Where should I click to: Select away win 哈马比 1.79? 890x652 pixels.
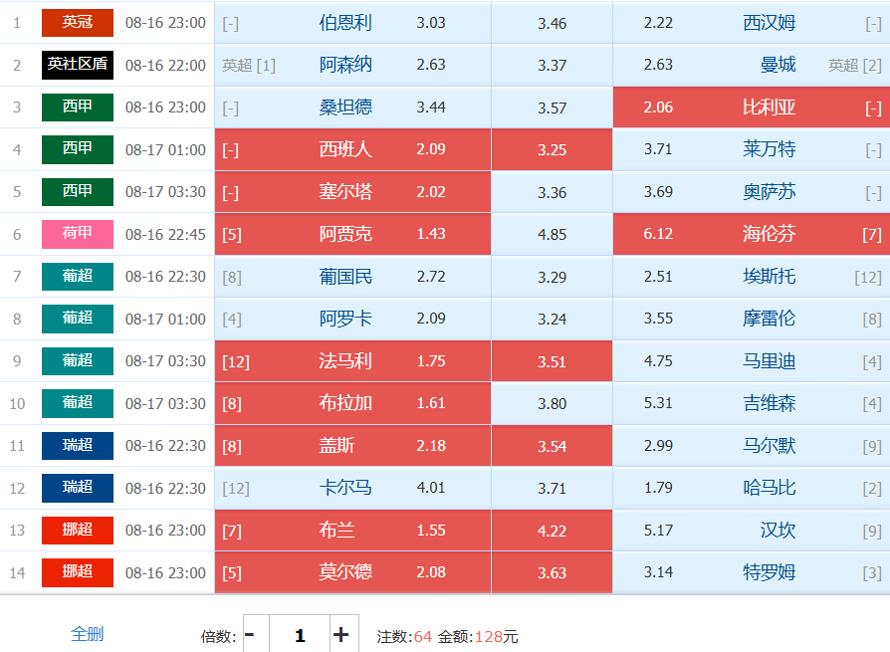tap(752, 488)
